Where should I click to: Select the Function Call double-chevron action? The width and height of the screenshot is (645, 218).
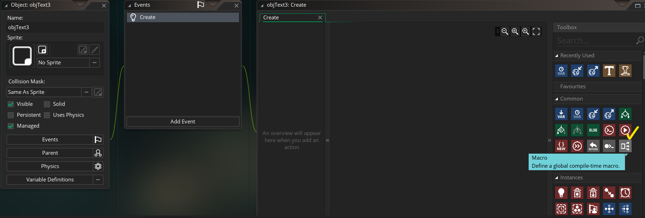pyautogui.click(x=577, y=146)
